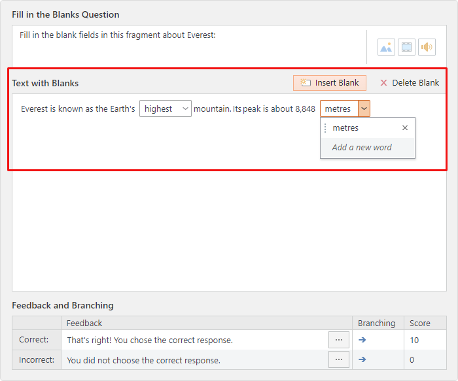Click the Delete Blank button
458x381 pixels.
point(410,83)
